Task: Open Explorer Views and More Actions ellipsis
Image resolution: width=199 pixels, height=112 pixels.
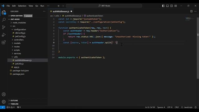Action: 44,11
